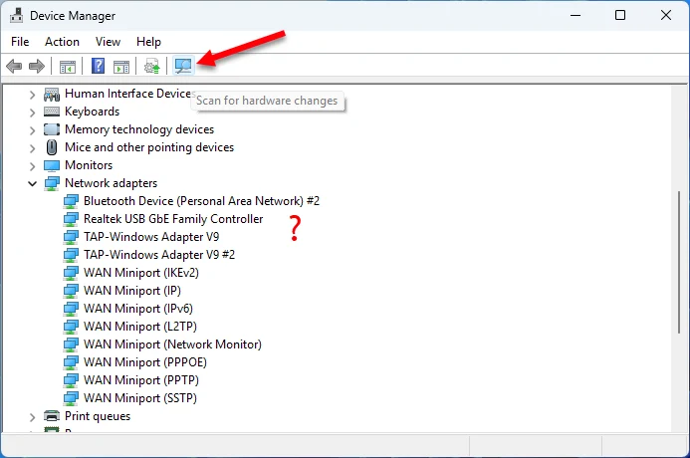Select WAN Miniport (L2TP)

coord(140,327)
